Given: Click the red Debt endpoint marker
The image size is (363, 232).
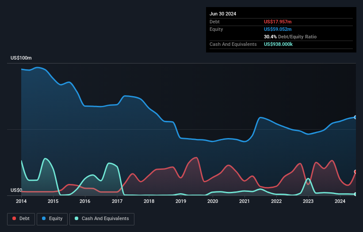Looking at the screenshot, I should pos(355,172).
